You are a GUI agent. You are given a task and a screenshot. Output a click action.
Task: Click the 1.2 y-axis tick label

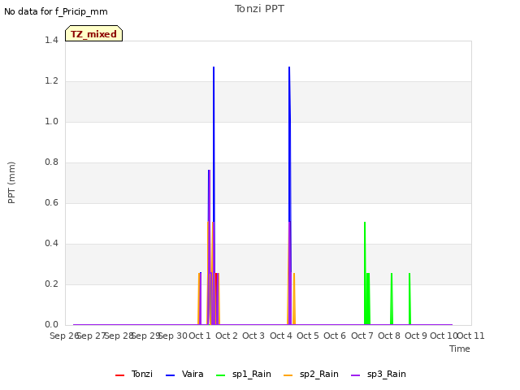tap(51, 80)
